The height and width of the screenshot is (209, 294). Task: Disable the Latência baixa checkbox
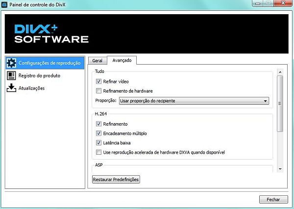tap(98, 143)
